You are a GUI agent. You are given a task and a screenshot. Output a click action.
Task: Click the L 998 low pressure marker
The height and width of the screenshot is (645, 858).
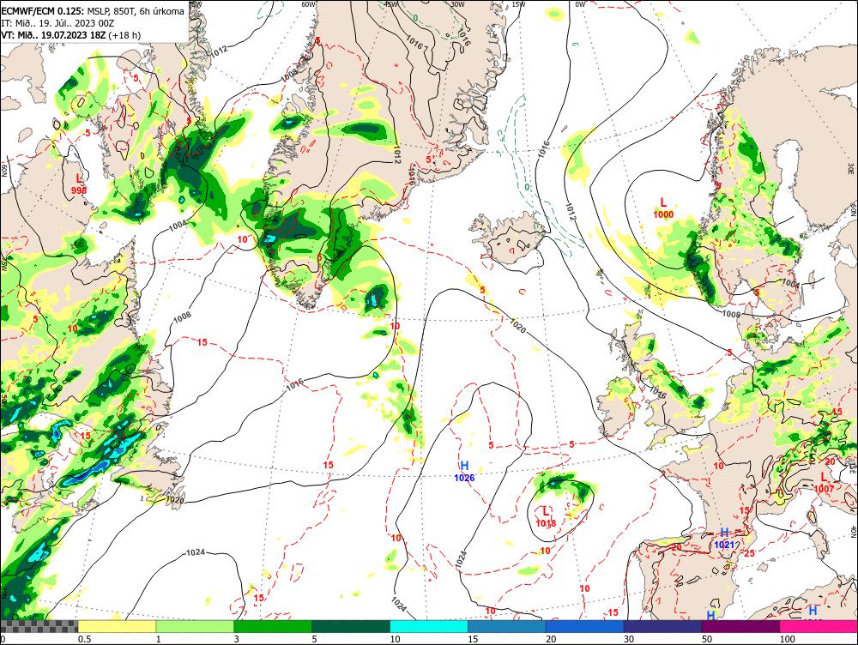[79, 184]
